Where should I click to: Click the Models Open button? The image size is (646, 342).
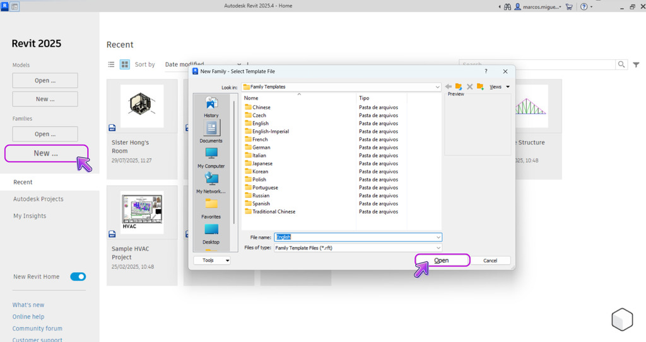click(x=45, y=81)
